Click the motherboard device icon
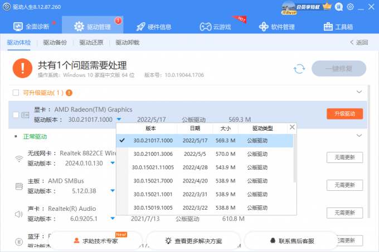This screenshot has height=252, width=379. pyautogui.click(x=19, y=186)
